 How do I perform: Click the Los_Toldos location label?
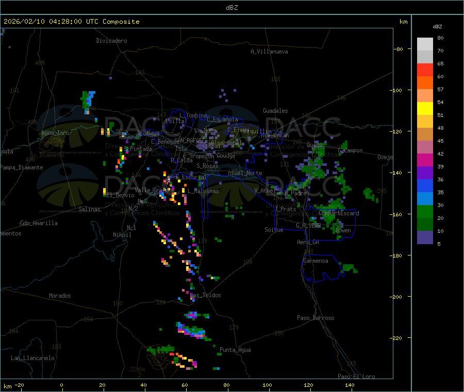[x=205, y=295]
